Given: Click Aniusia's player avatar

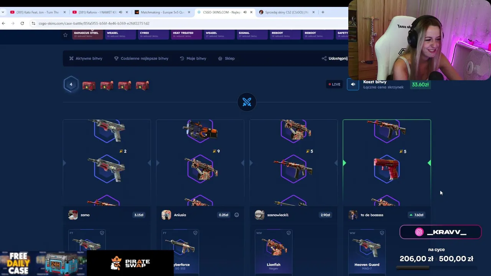Looking at the screenshot, I should 166,215.
